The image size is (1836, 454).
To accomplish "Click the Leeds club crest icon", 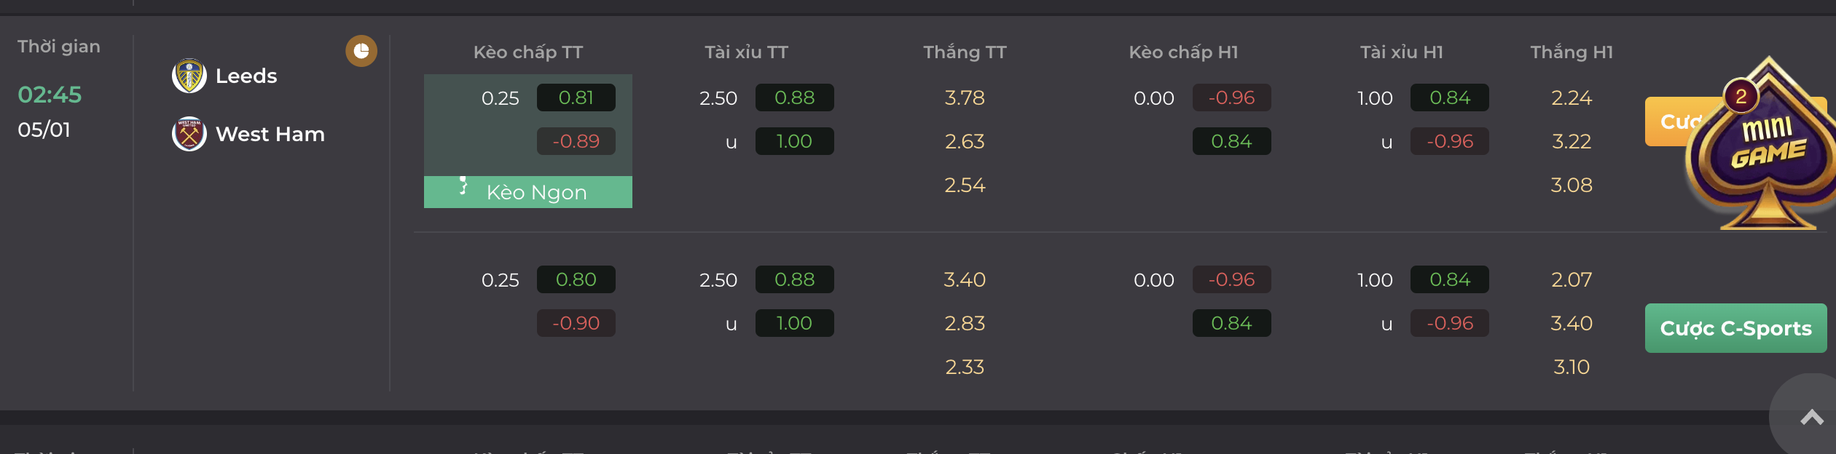I will [189, 76].
